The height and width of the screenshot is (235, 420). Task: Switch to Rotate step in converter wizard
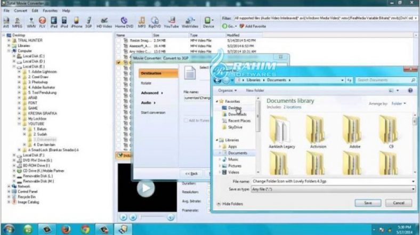pos(146,83)
